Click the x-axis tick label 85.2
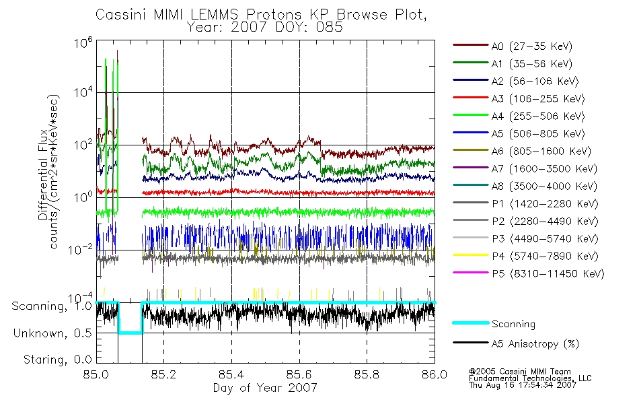The height and width of the screenshot is (404, 639). point(164,374)
